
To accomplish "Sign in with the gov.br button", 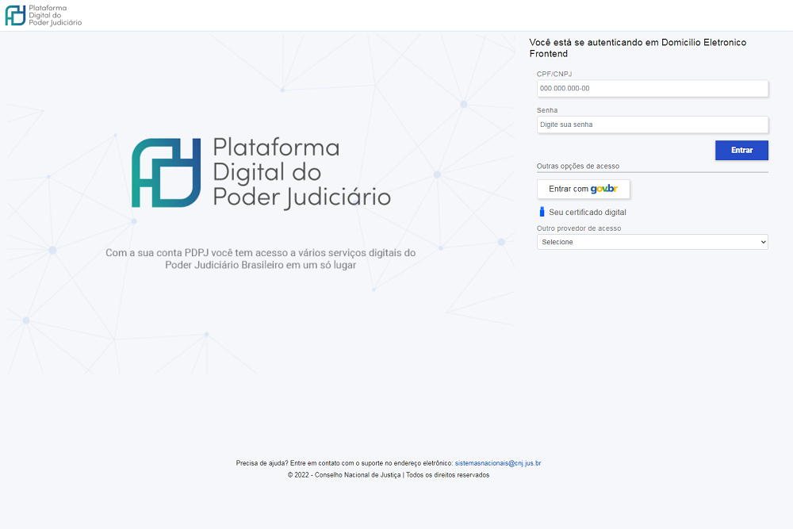I will [583, 189].
